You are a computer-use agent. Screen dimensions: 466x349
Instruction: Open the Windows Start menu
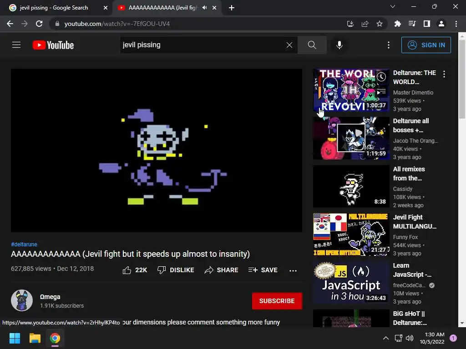pos(15,338)
